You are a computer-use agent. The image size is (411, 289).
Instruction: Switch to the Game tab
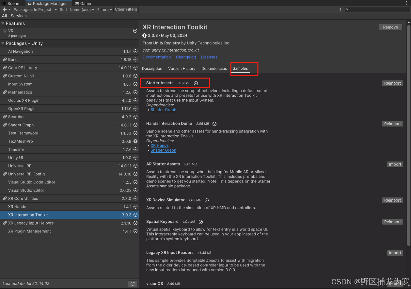click(x=83, y=3)
